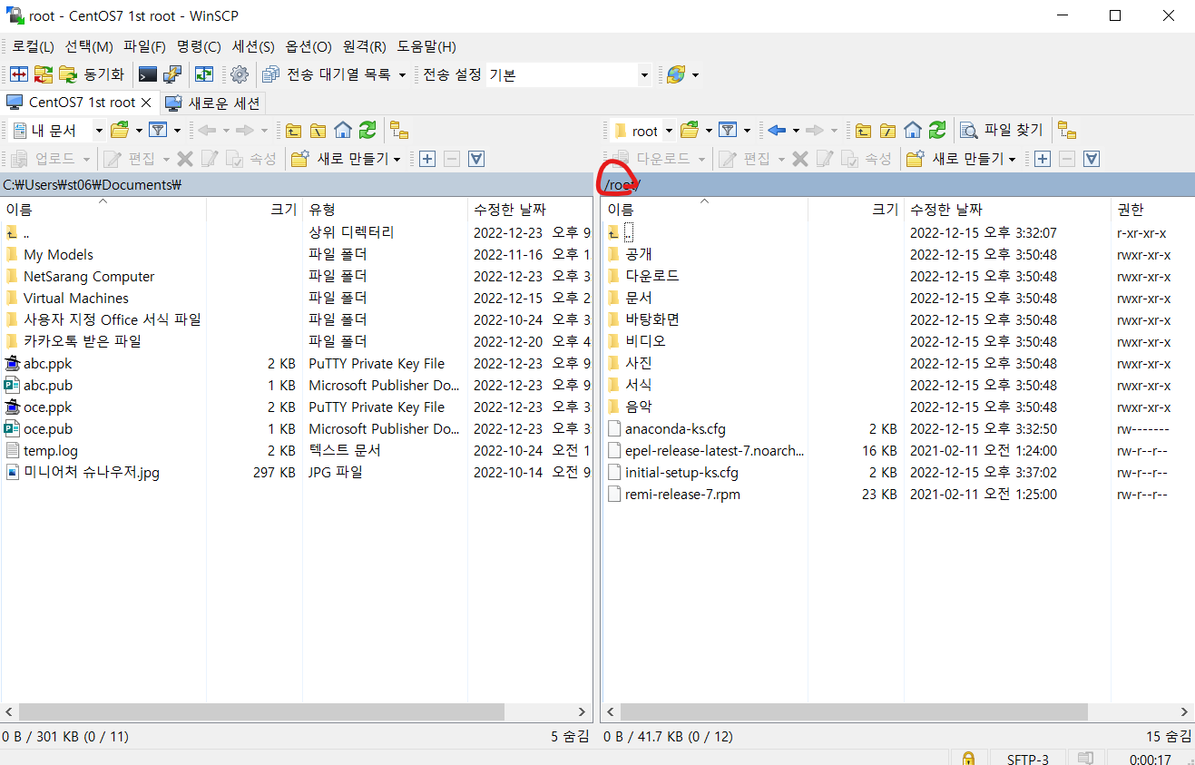This screenshot has height=765, width=1195.
Task: Open the 로컬(L) menu
Action: (x=33, y=46)
